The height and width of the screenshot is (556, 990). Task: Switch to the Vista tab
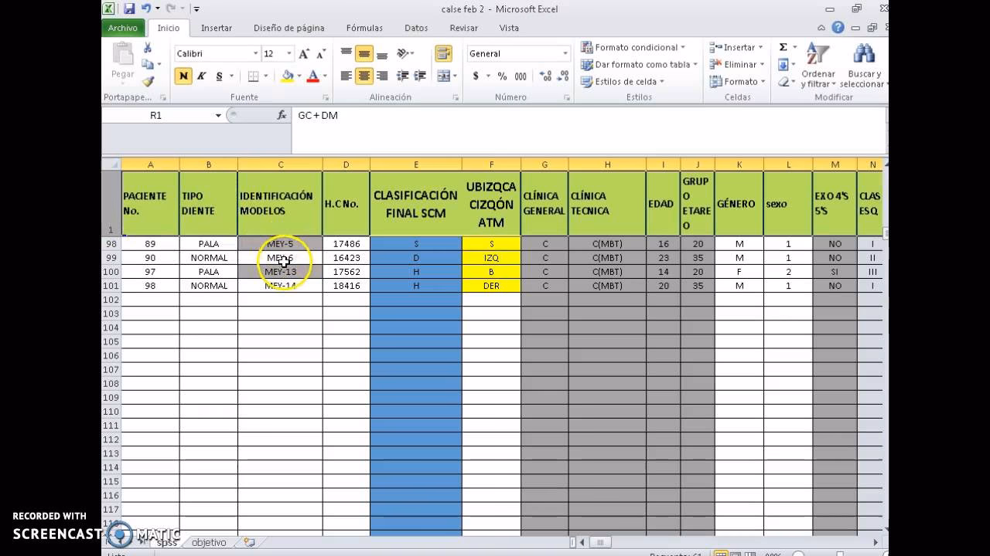pyautogui.click(x=509, y=28)
